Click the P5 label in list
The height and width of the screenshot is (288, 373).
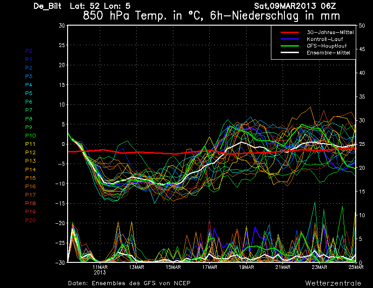(x=29, y=93)
